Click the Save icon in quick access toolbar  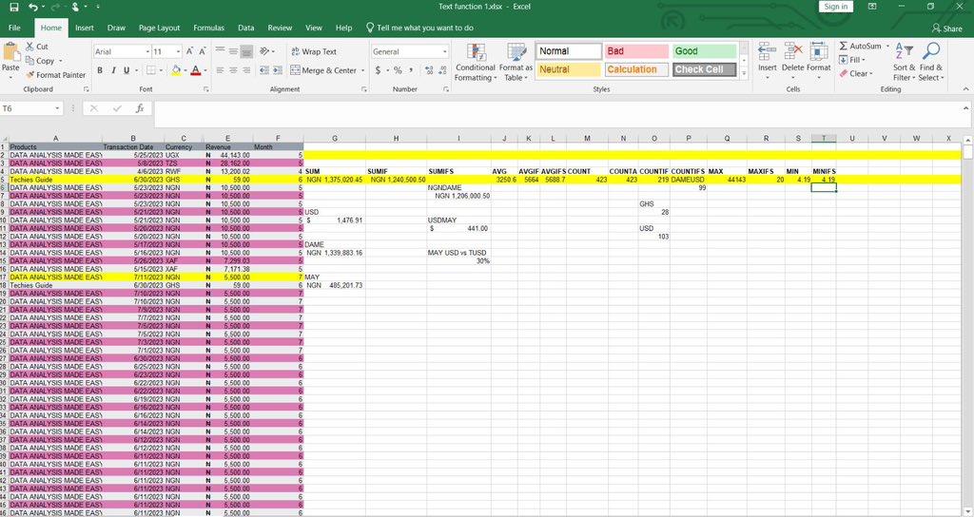coord(13,7)
